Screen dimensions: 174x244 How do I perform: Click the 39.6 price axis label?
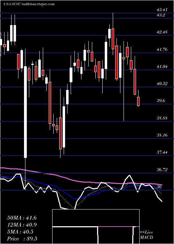coord(161,101)
